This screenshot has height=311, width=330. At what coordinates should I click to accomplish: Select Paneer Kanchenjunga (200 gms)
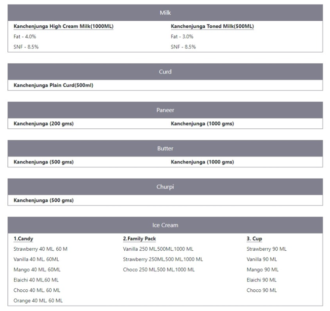(x=43, y=123)
